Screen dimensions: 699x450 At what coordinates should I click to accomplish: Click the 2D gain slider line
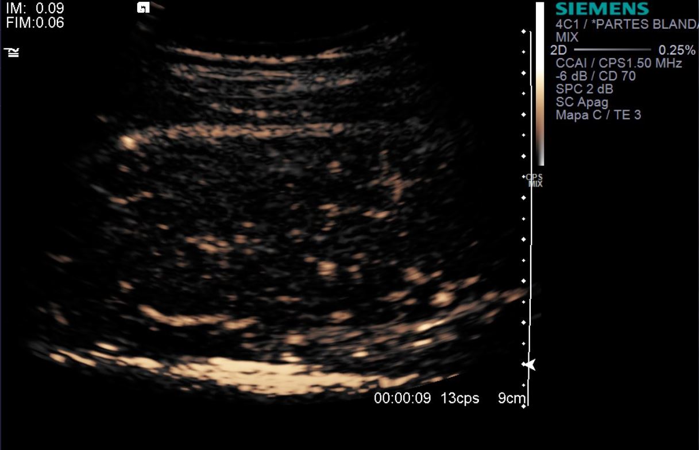(x=612, y=50)
